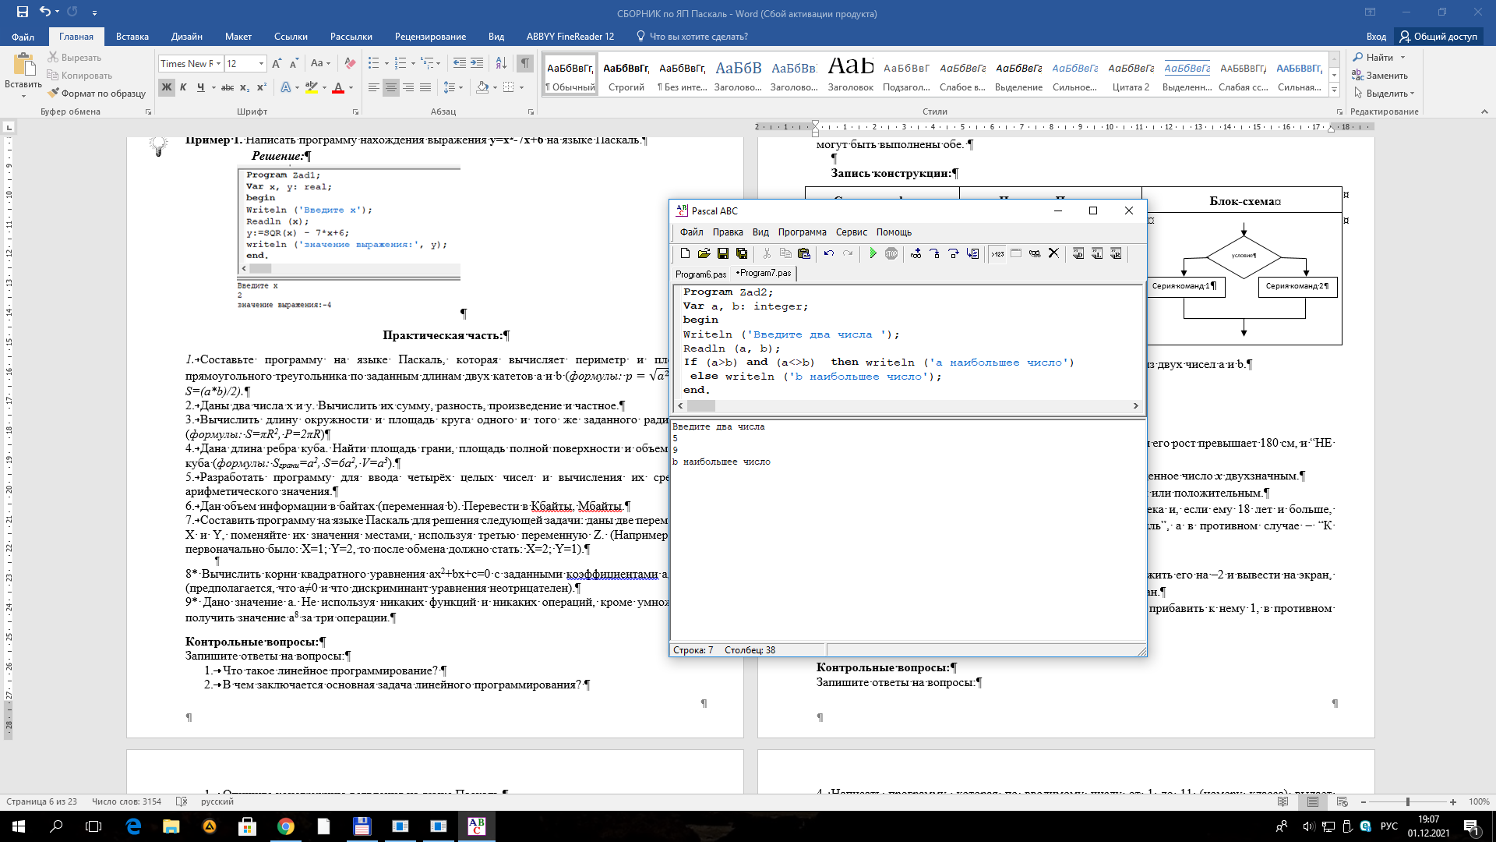The image size is (1496, 842).
Task: Click the D debug-window icon in Pascal ABC
Action: (x=1078, y=253)
